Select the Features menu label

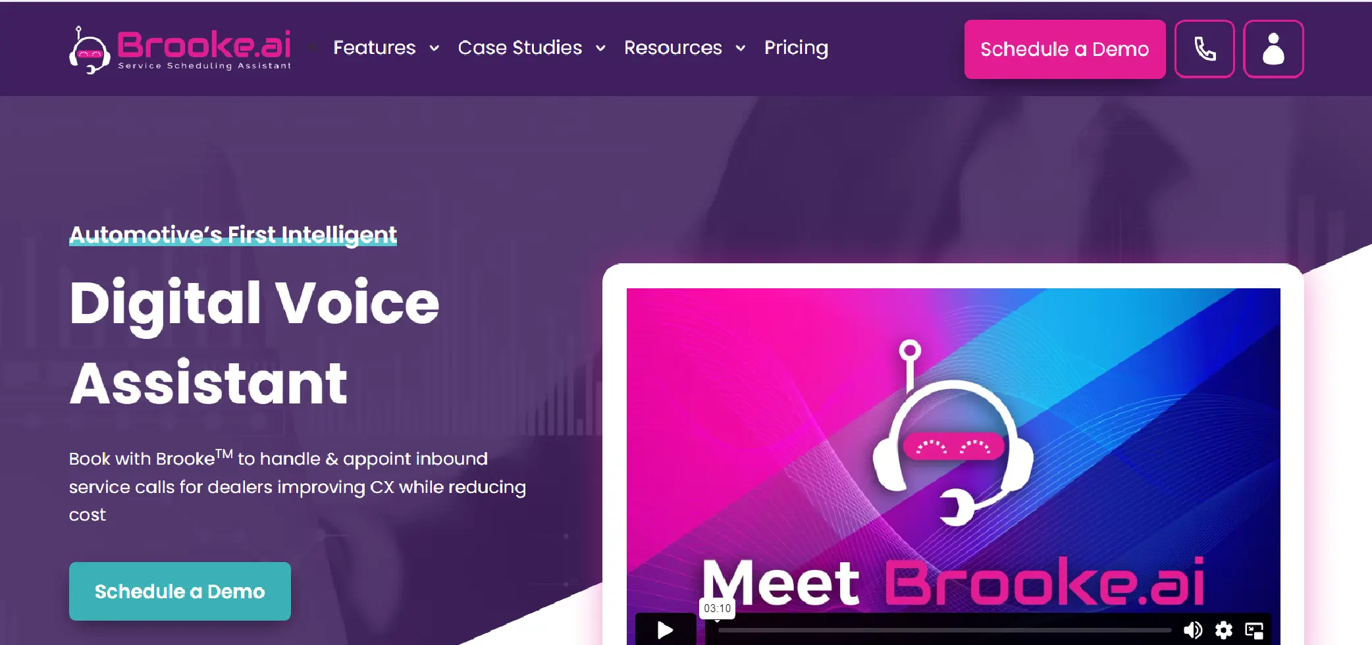[375, 48]
